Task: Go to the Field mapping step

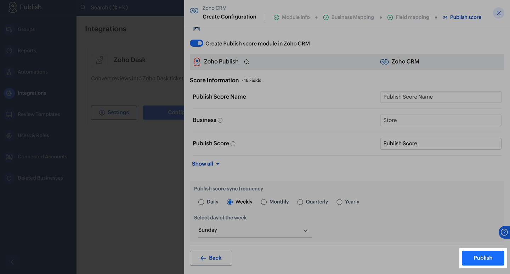Action: tap(408, 17)
